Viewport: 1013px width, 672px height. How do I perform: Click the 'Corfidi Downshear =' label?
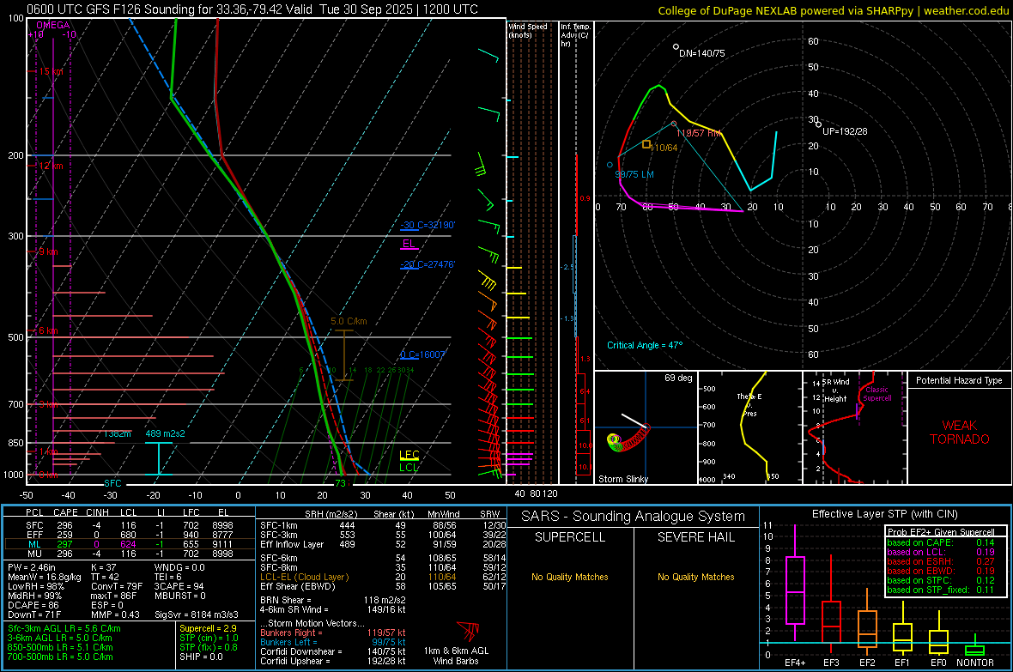coord(301,652)
